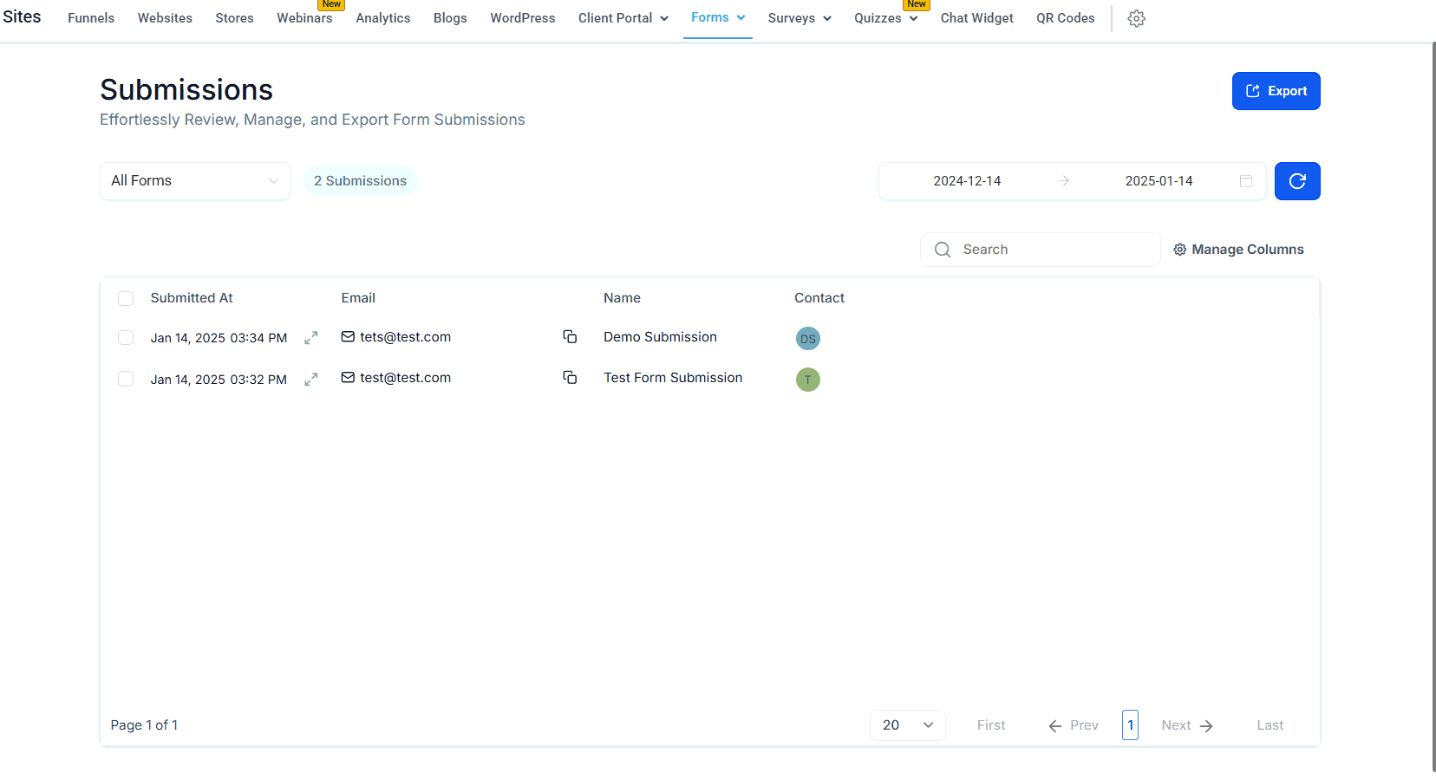Open the T contact avatar
The image size is (1436, 780).
[807, 380]
